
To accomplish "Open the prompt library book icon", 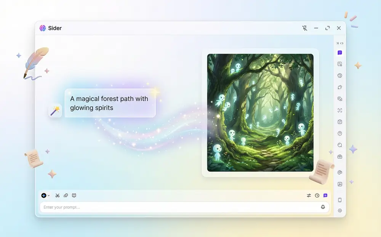I will tap(74, 195).
